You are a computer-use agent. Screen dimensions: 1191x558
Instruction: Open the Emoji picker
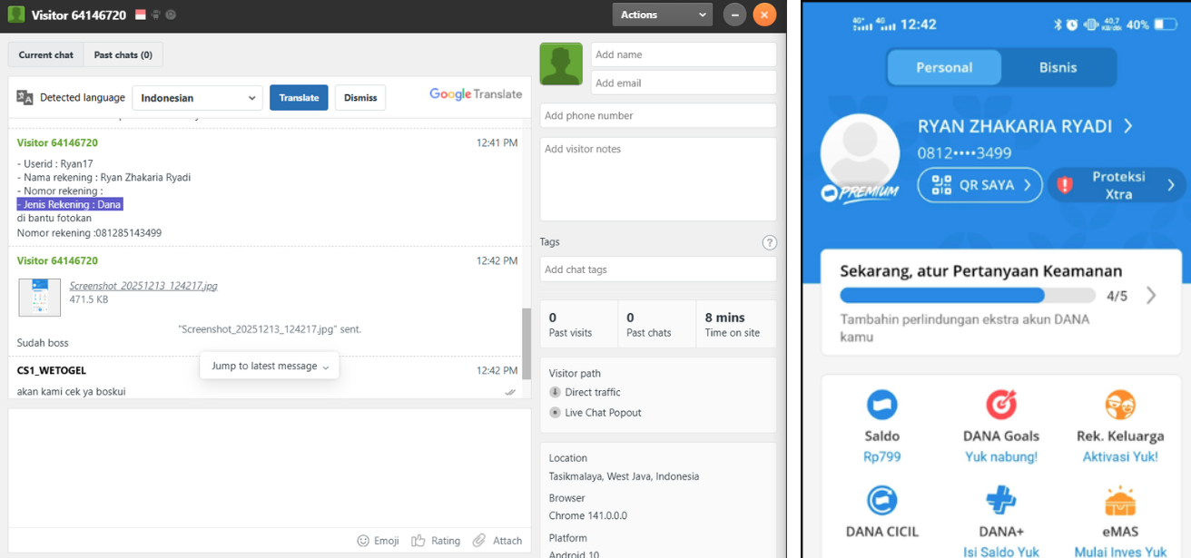[x=363, y=541]
